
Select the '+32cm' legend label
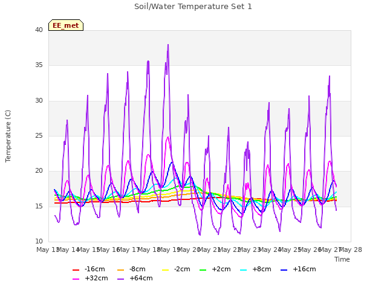pos(96,278)
